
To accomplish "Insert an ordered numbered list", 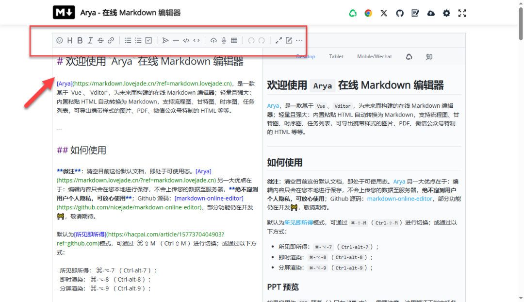I will pos(138,40).
